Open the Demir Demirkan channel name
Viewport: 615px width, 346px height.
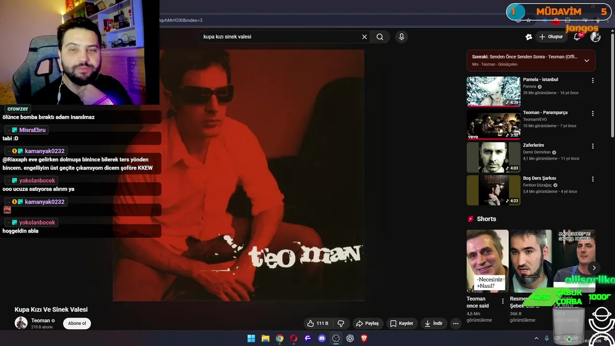click(537, 152)
